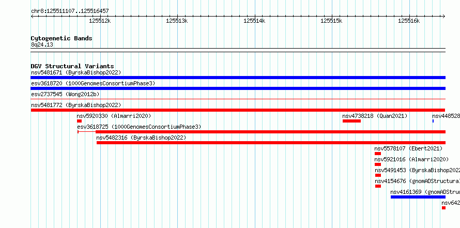Select the red bar under esv3618725
460x228 pixels.
(x=262, y=132)
